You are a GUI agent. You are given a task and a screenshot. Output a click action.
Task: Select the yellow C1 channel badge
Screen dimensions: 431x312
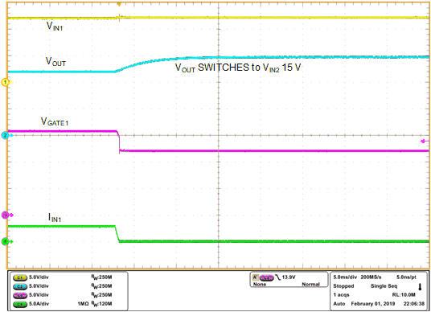(20, 278)
